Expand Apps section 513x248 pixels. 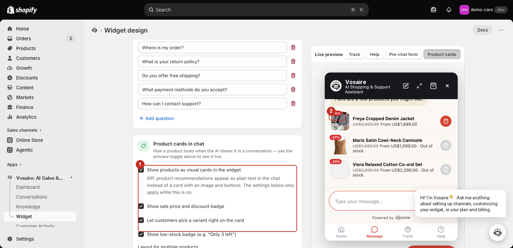14,165
